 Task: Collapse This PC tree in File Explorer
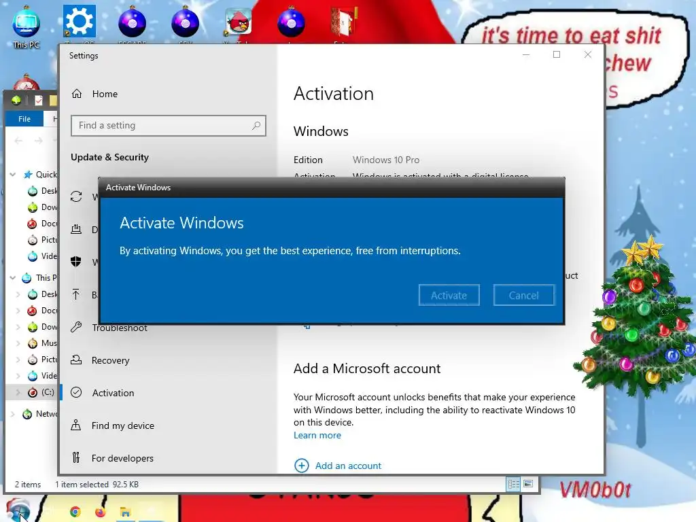13,278
